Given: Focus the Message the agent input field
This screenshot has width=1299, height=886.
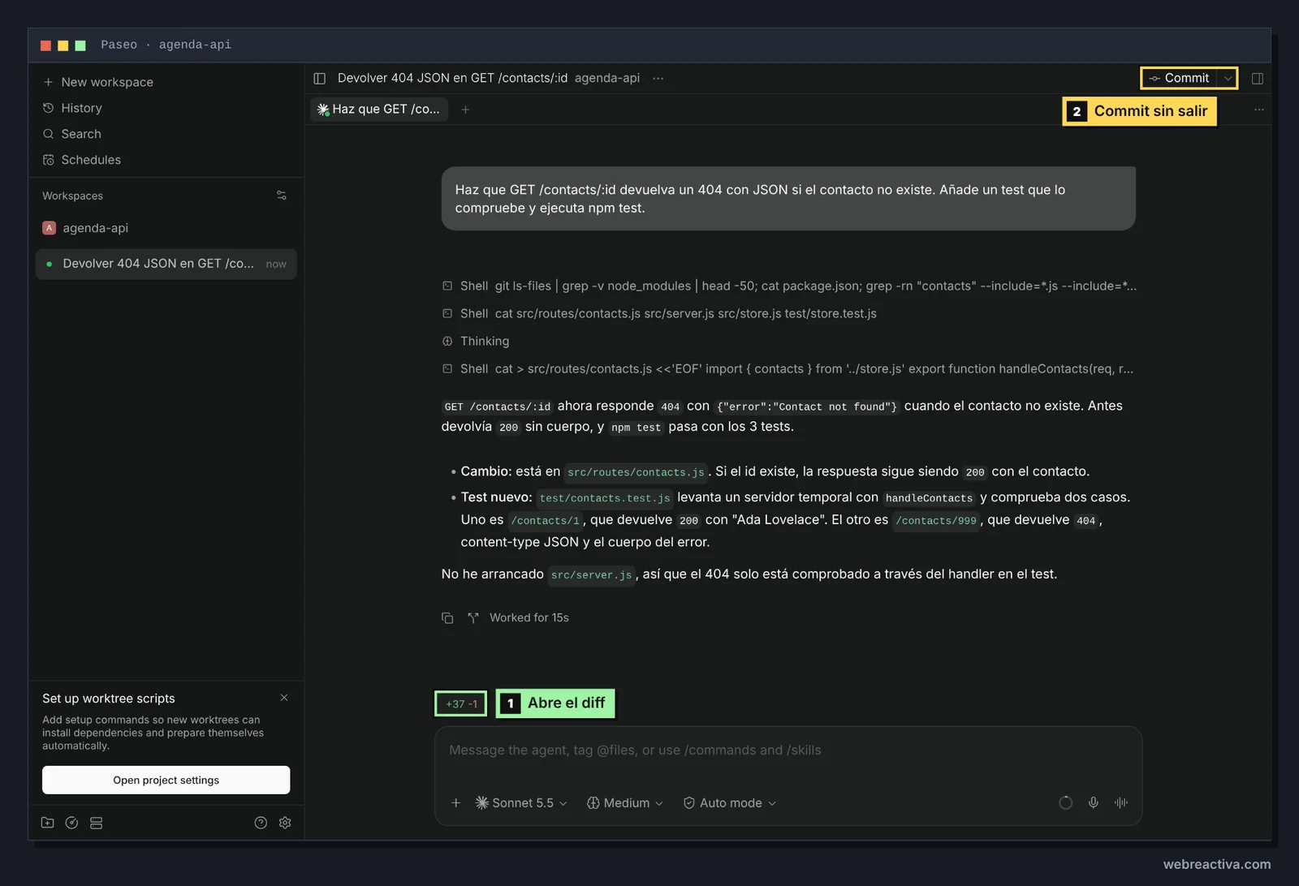Looking at the screenshot, I should 788,751.
